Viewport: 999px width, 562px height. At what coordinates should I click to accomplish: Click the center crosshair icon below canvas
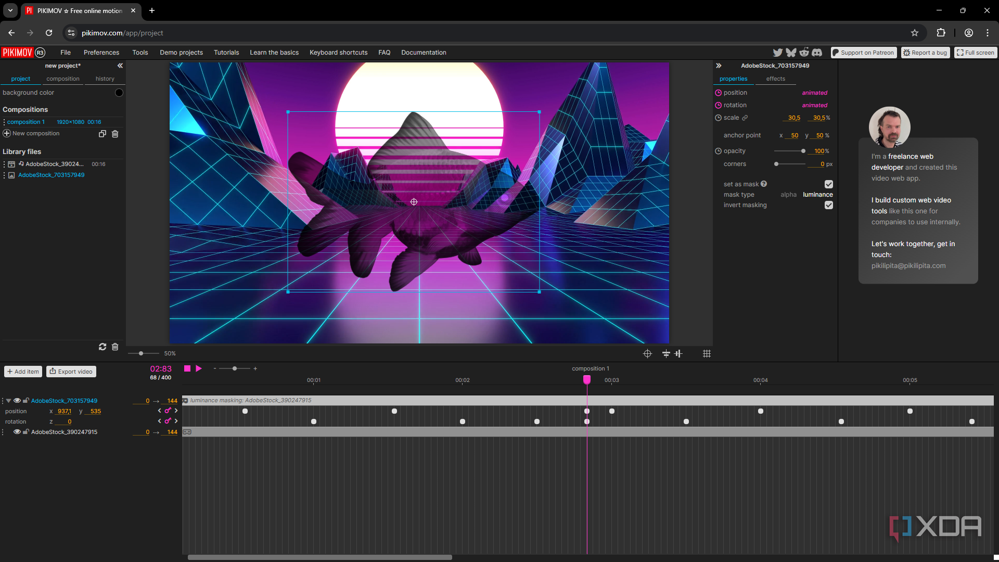click(x=647, y=354)
